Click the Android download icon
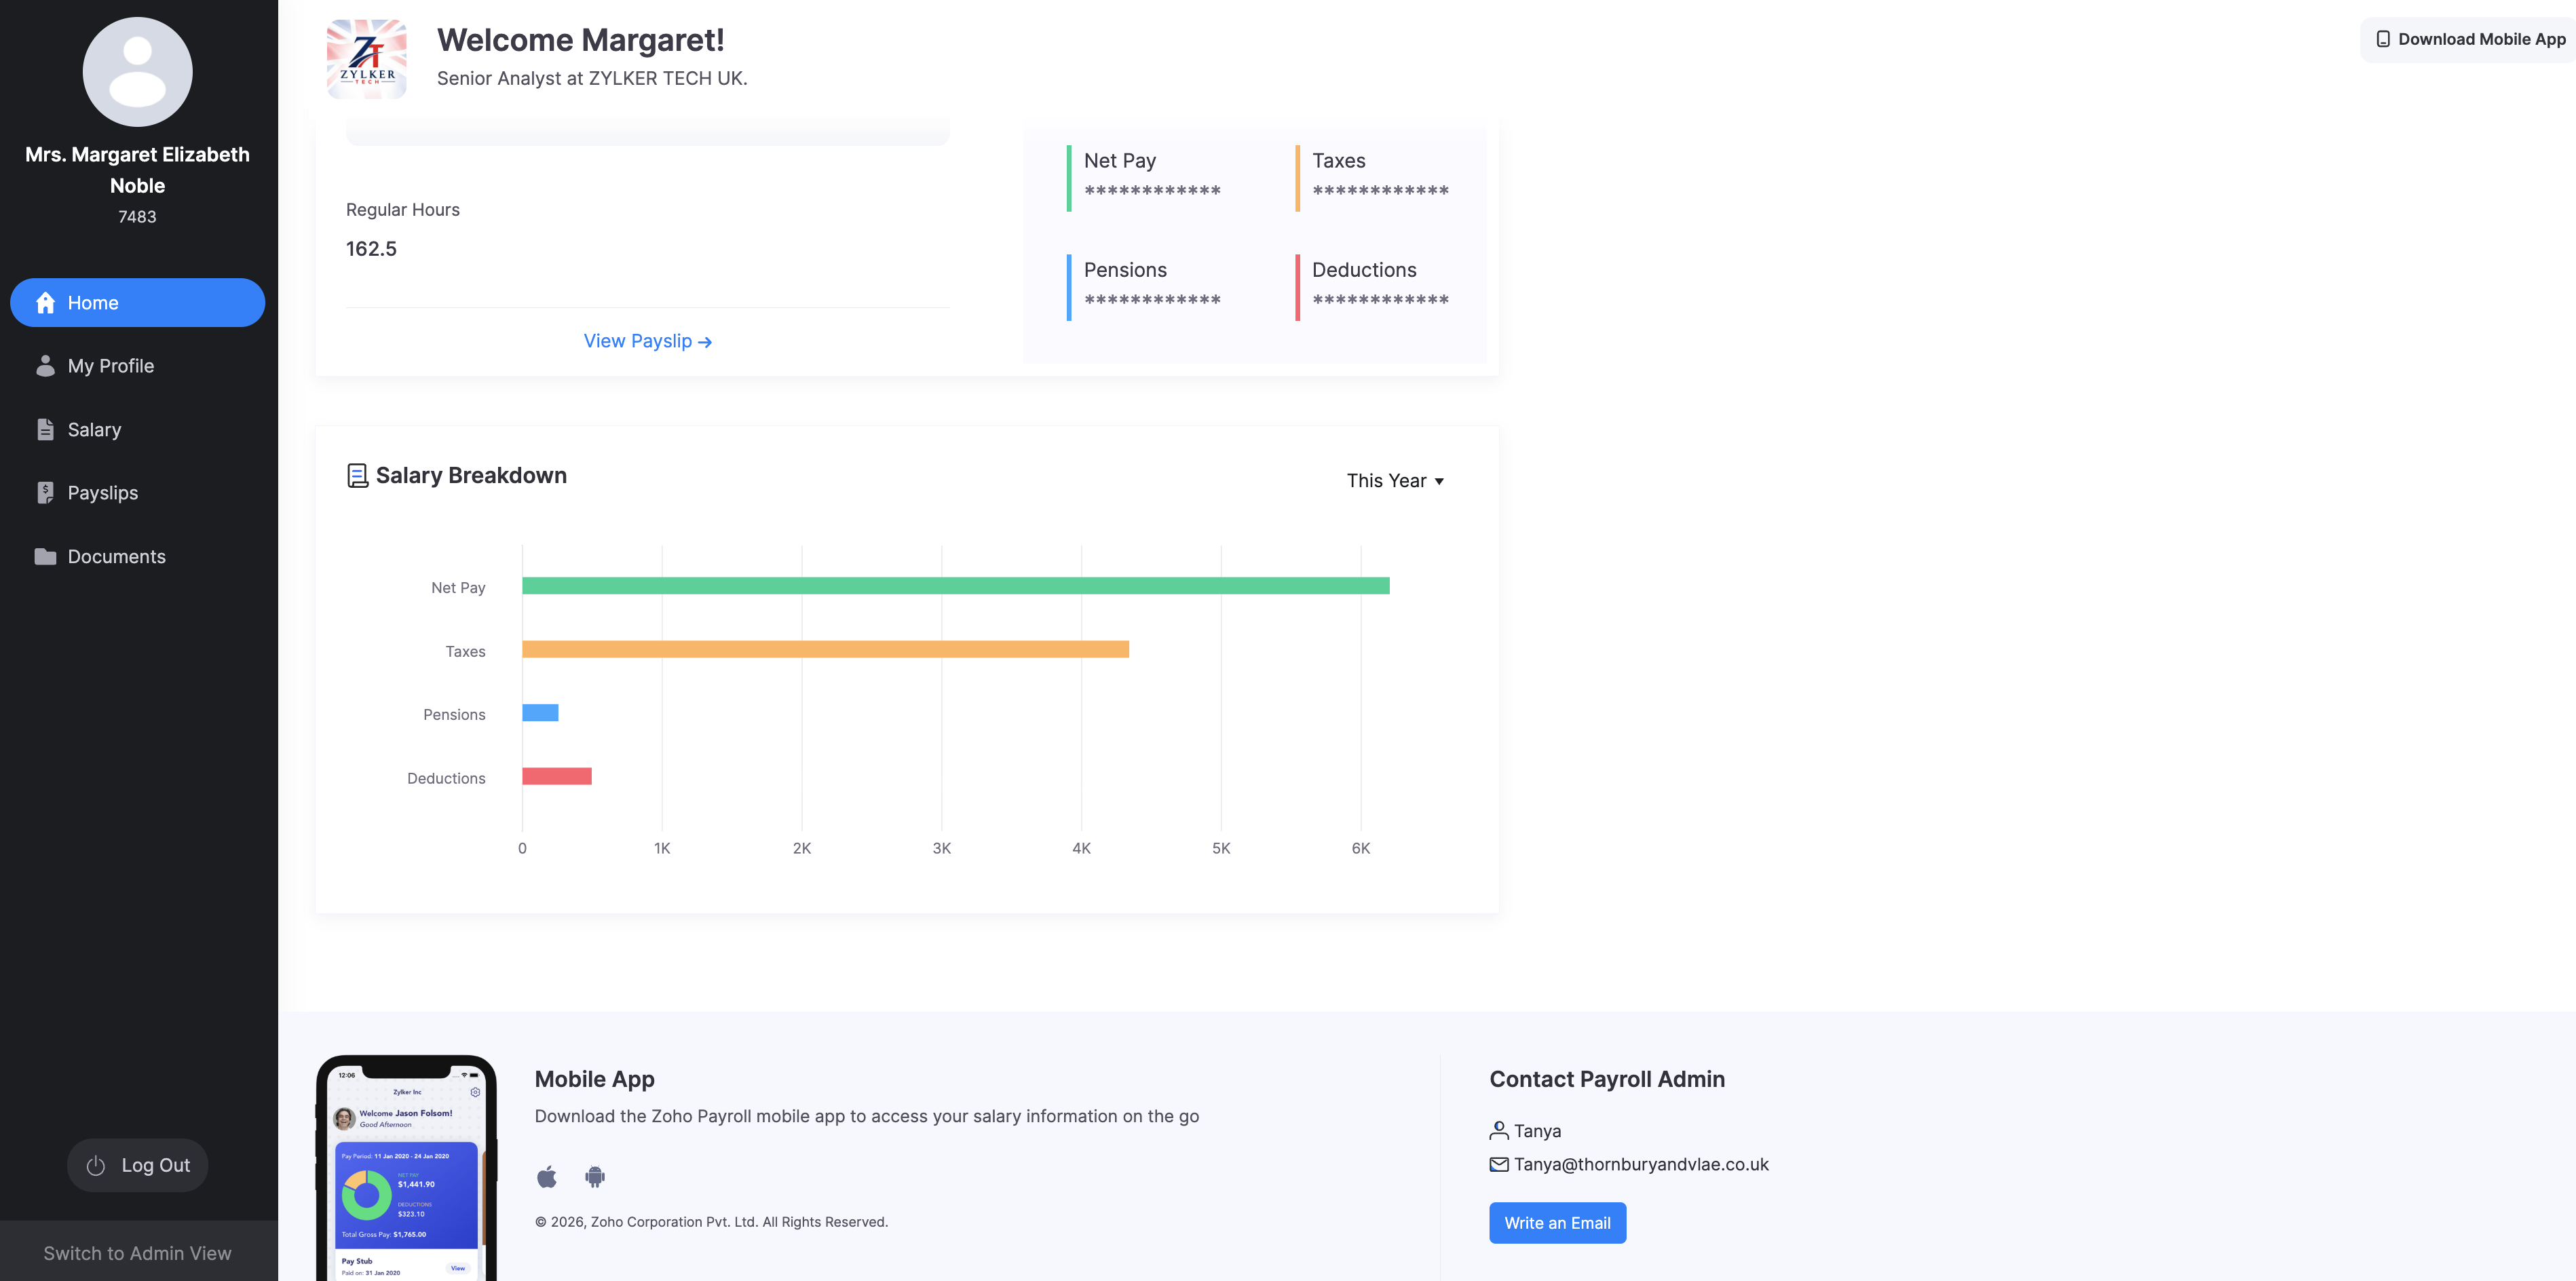This screenshot has height=1281, width=2576. 595,1177
